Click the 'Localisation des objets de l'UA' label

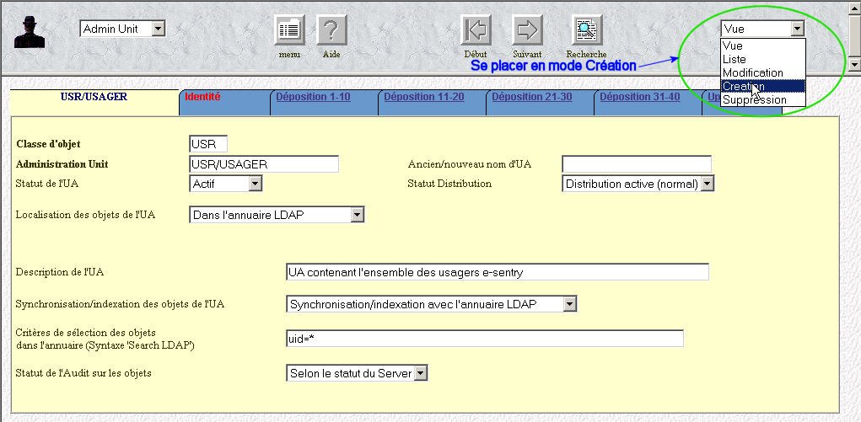pos(86,215)
